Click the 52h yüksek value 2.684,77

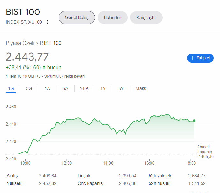[x=197, y=176]
